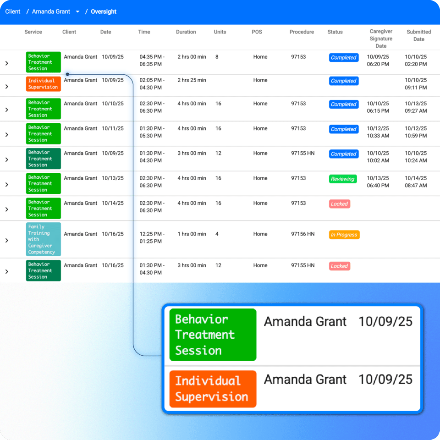Screen dimensions: 440x440
Task: Click the Status column header
Action: [335, 32]
